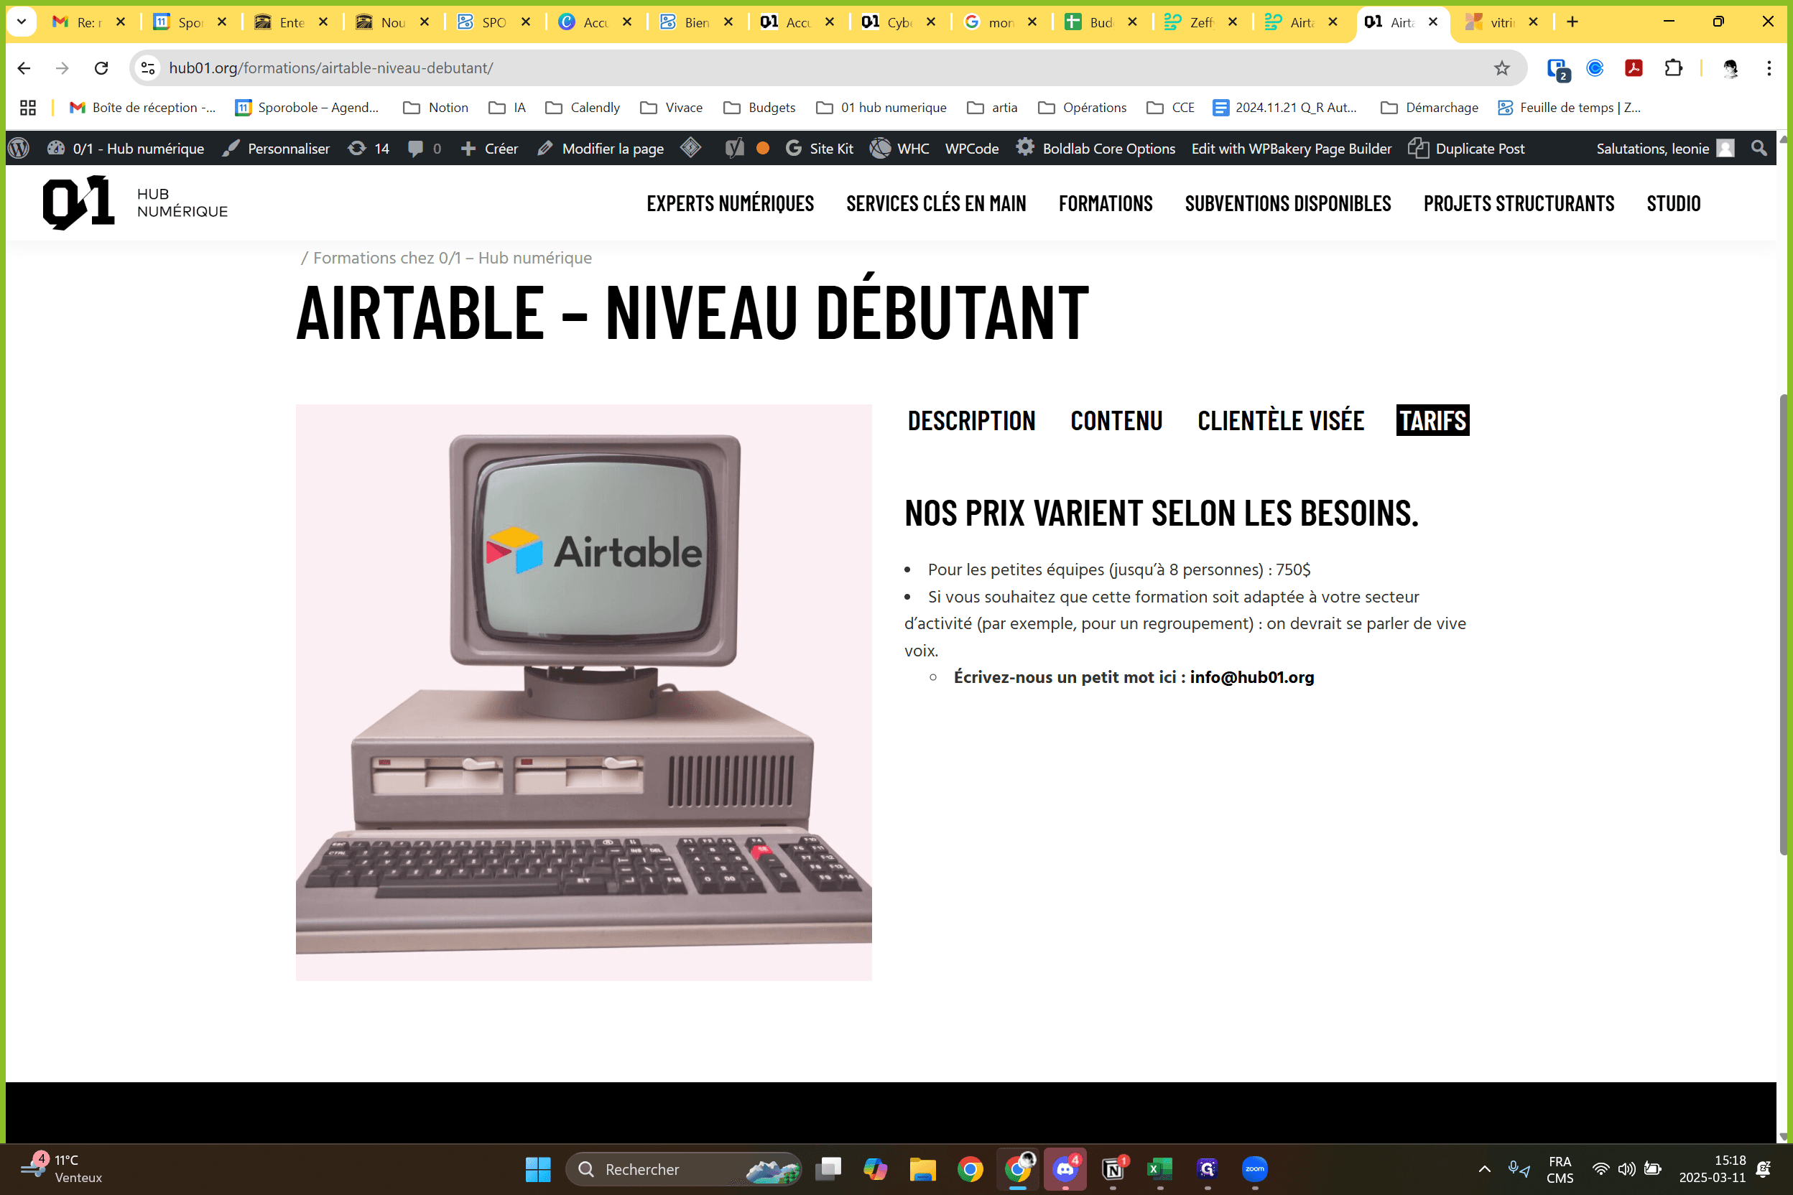Viewport: 1793px width, 1195px height.
Task: Open Notion from the taskbar
Action: [1113, 1168]
